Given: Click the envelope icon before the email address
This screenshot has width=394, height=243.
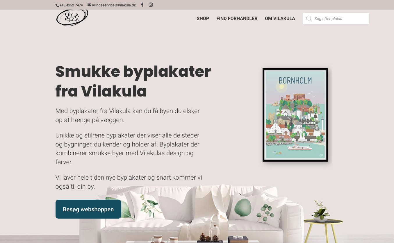Looking at the screenshot, I should (x=89, y=5).
